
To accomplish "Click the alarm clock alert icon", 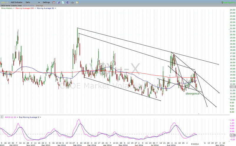I will (53, 2).
